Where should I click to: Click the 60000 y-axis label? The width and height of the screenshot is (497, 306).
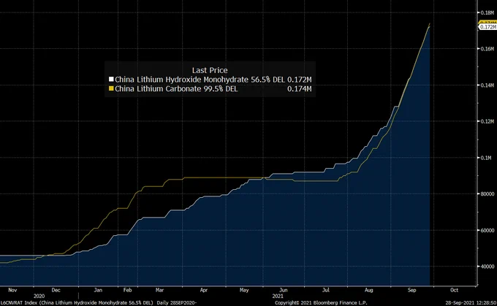[487, 230]
